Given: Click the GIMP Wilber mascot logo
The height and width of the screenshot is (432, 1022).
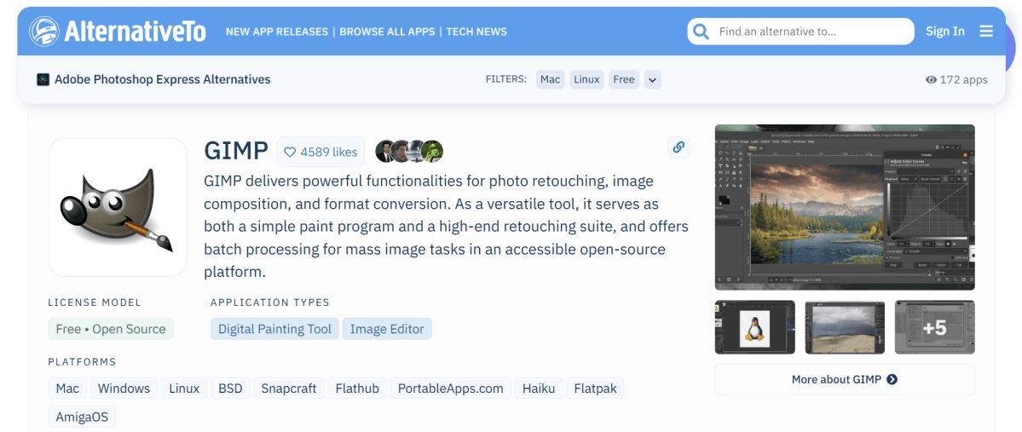Looking at the screenshot, I should coord(118,207).
